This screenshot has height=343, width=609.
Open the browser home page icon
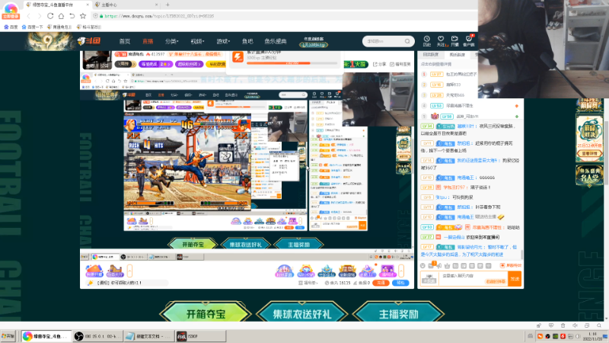[61, 16]
